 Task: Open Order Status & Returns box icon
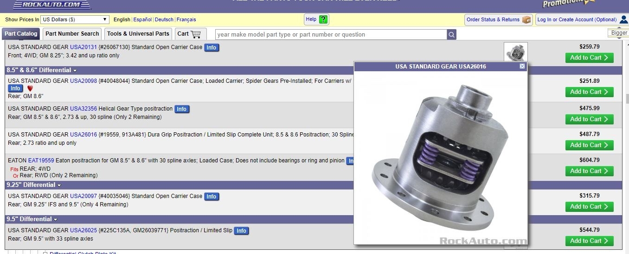tap(526, 19)
